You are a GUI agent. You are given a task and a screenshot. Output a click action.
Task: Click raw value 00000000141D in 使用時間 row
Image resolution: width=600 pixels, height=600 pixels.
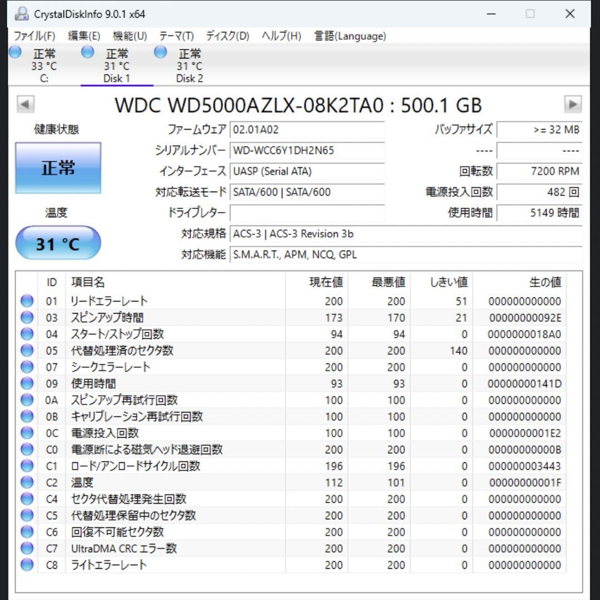click(x=524, y=383)
